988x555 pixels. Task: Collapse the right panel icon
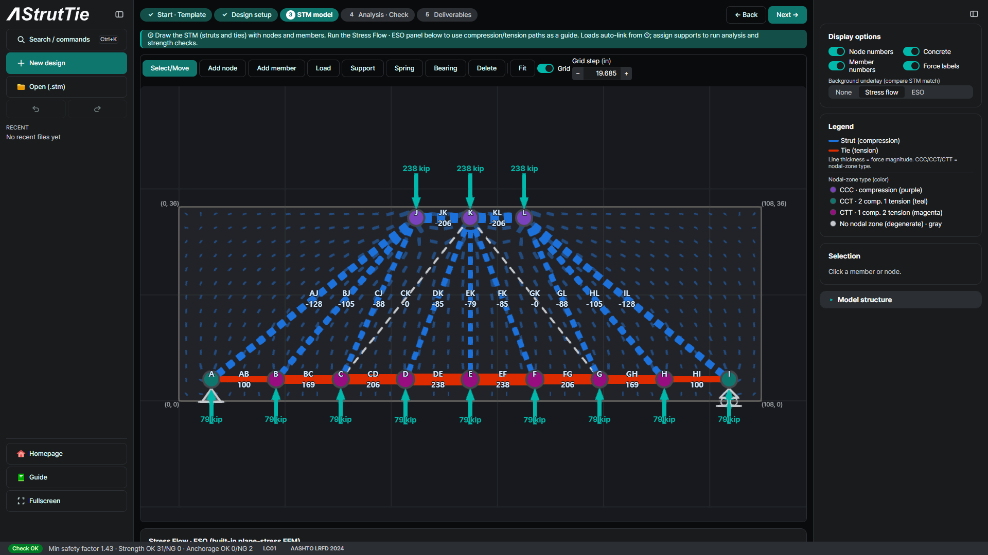(x=974, y=14)
